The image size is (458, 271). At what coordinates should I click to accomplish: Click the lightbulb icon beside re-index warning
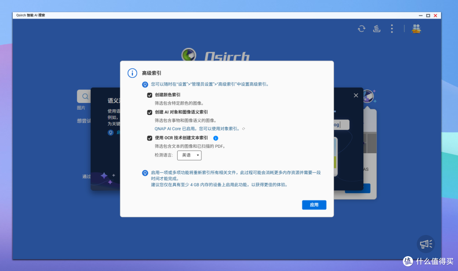tap(145, 173)
